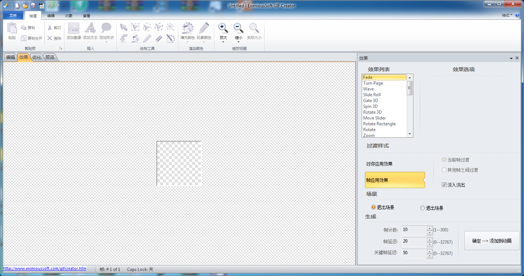Image resolution: width=524 pixels, height=276 pixels.
Task: Click the 添加图像 (Add image) icon
Action: pos(74,28)
